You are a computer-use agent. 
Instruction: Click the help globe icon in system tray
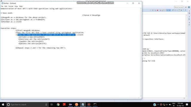tap(155, 105)
